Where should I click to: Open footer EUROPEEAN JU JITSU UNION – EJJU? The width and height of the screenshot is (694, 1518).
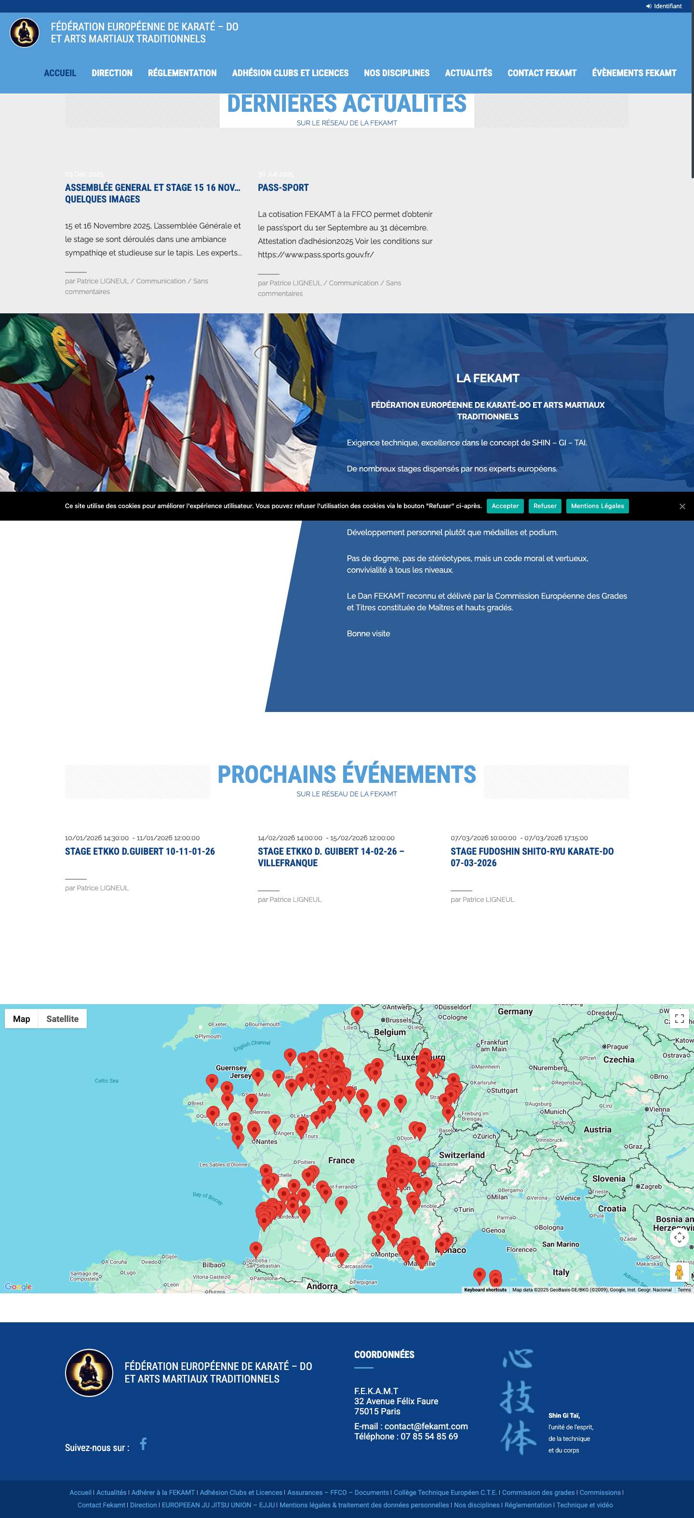[x=218, y=1505]
